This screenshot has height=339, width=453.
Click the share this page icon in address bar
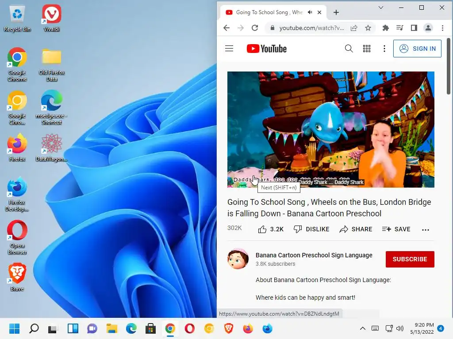(x=354, y=28)
